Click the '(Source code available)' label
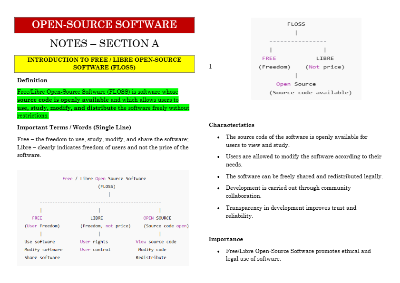Screen dimensions: 400x283 coord(311,93)
